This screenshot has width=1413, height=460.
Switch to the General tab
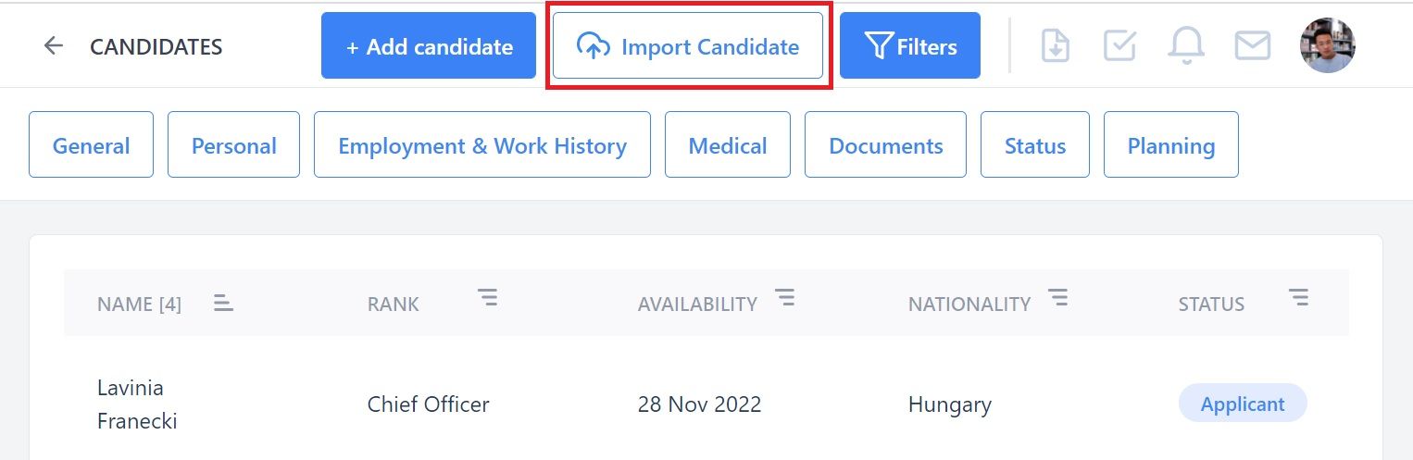coord(91,144)
